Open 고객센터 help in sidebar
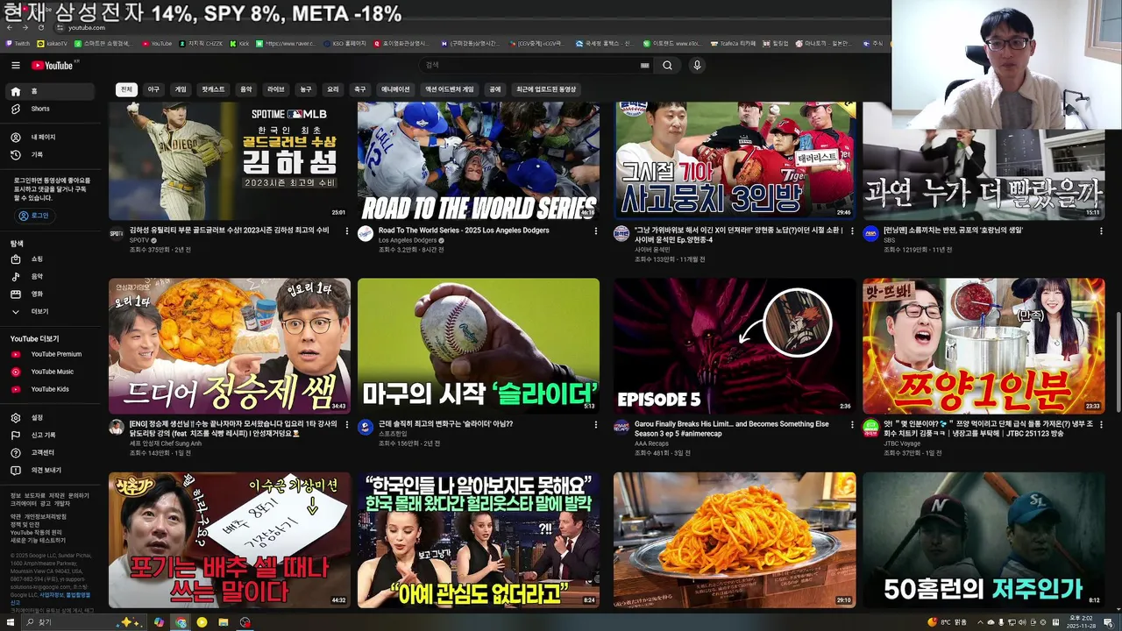This screenshot has width=1122, height=631. [x=52, y=453]
